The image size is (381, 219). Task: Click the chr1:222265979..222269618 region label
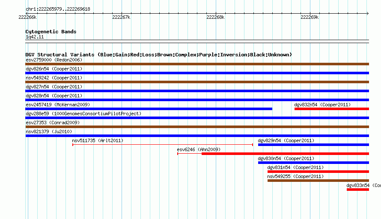click(58, 9)
